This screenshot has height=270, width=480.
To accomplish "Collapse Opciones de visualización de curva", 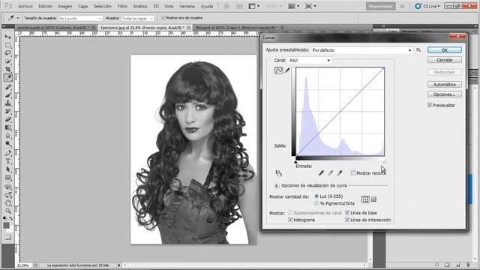I will (x=277, y=186).
